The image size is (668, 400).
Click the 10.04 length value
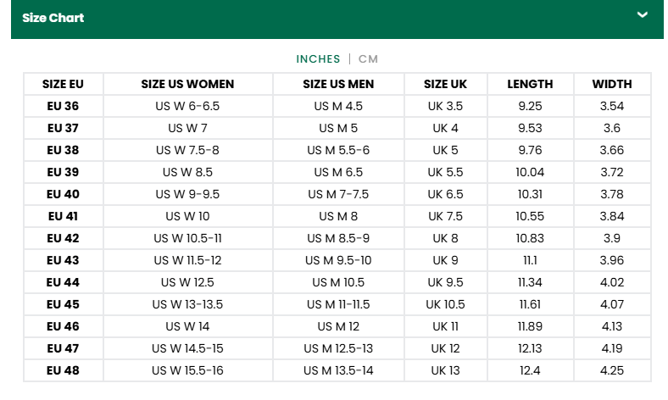(530, 172)
